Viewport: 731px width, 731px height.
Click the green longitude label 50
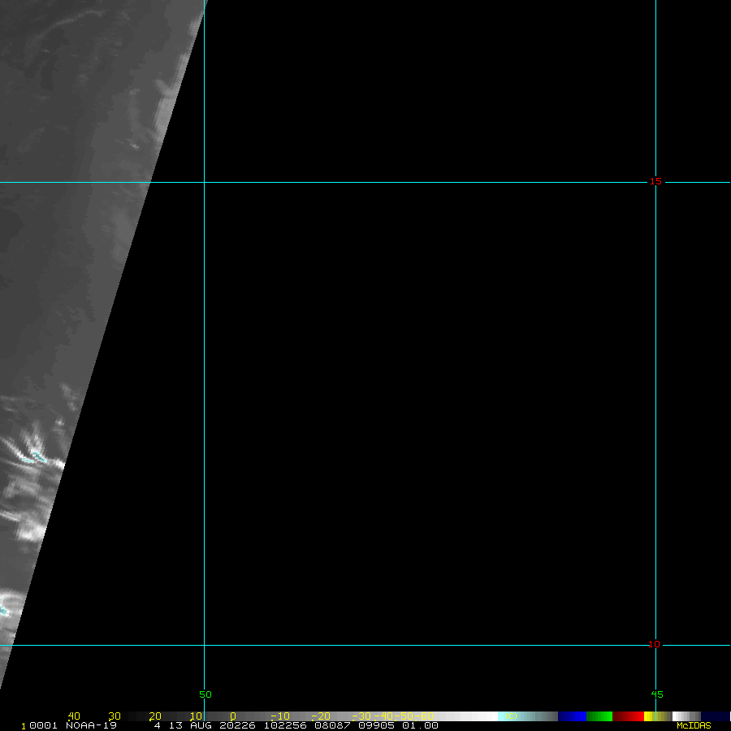pyautogui.click(x=205, y=694)
